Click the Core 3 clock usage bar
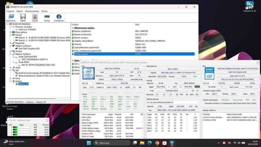The height and width of the screenshot is (147, 261). tap(21, 135)
